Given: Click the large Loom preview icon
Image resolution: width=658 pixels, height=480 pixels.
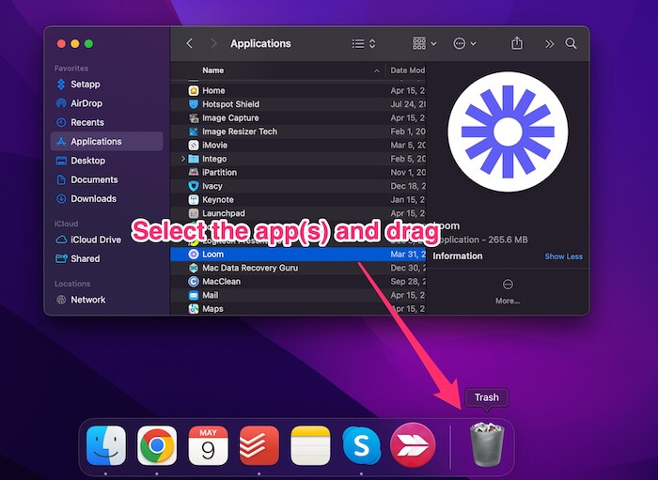Looking at the screenshot, I should click(508, 132).
